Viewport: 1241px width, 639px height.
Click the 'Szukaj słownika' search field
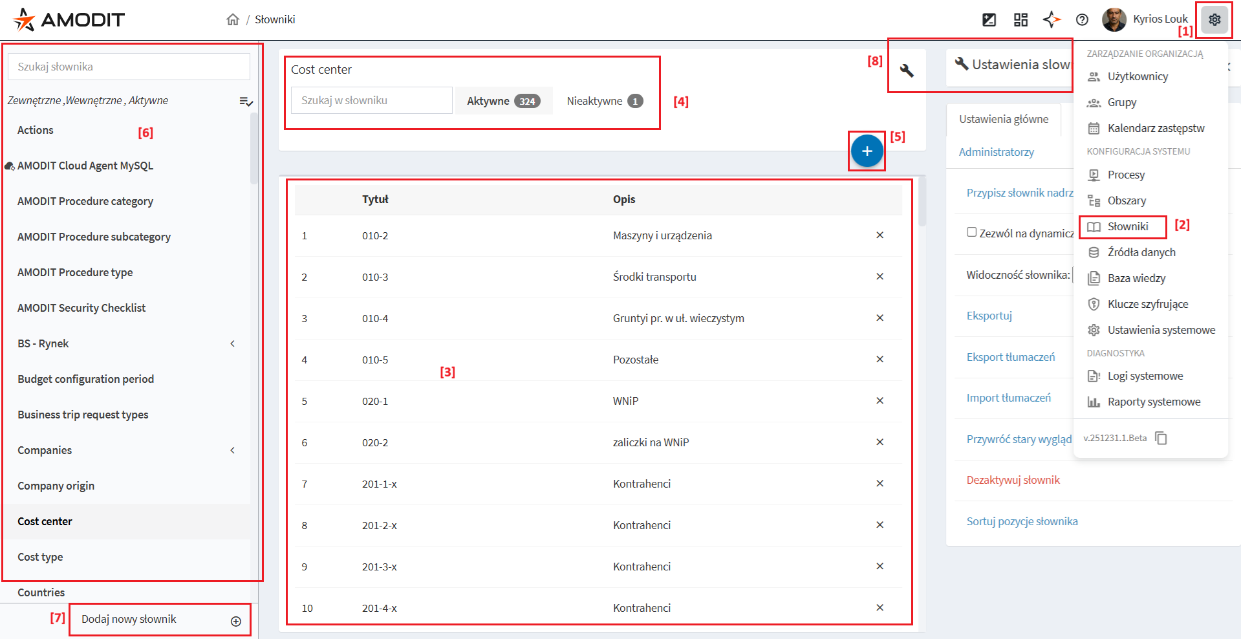point(129,67)
